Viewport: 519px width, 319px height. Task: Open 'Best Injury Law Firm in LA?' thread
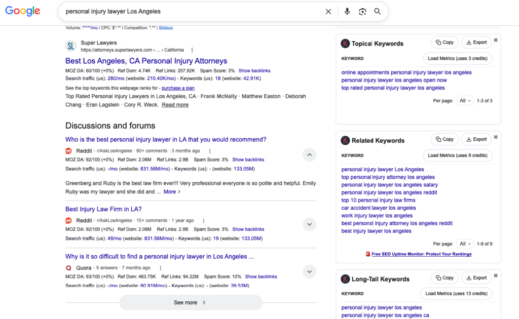tap(103, 209)
